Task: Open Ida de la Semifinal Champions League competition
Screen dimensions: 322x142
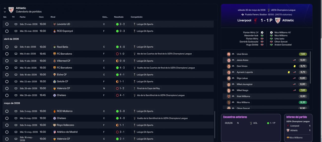Action: (159, 95)
